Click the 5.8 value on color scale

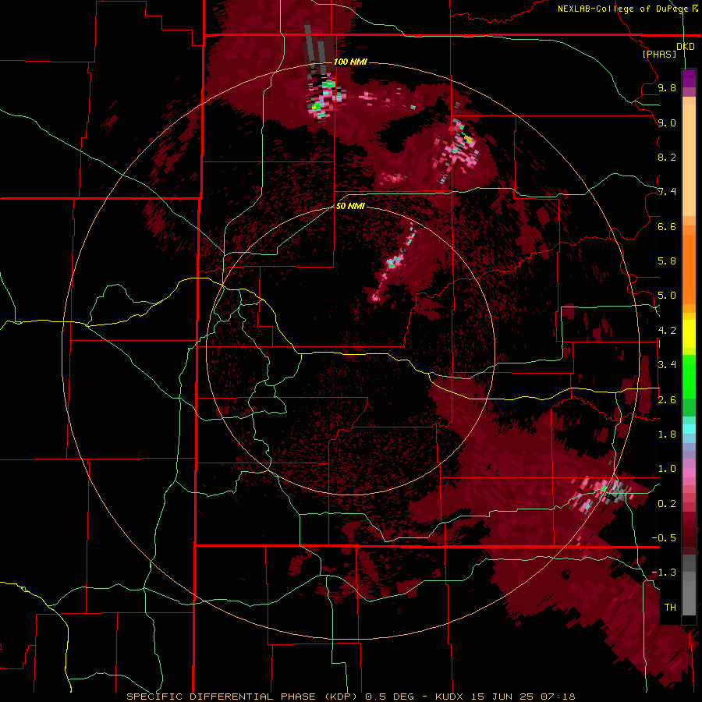tap(667, 261)
